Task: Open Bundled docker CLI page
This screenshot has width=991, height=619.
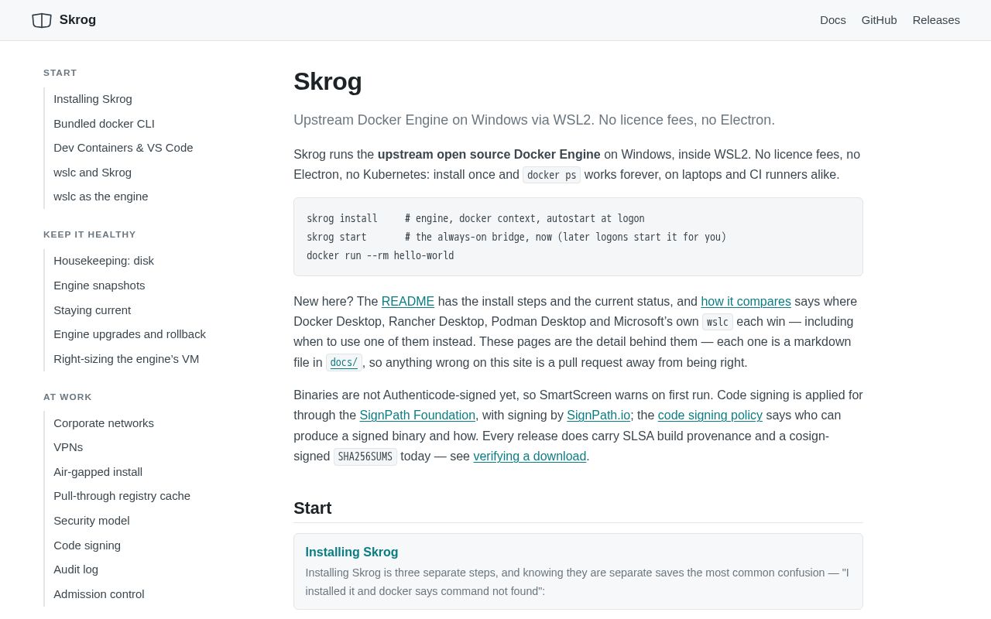Action: pyautogui.click(x=104, y=124)
